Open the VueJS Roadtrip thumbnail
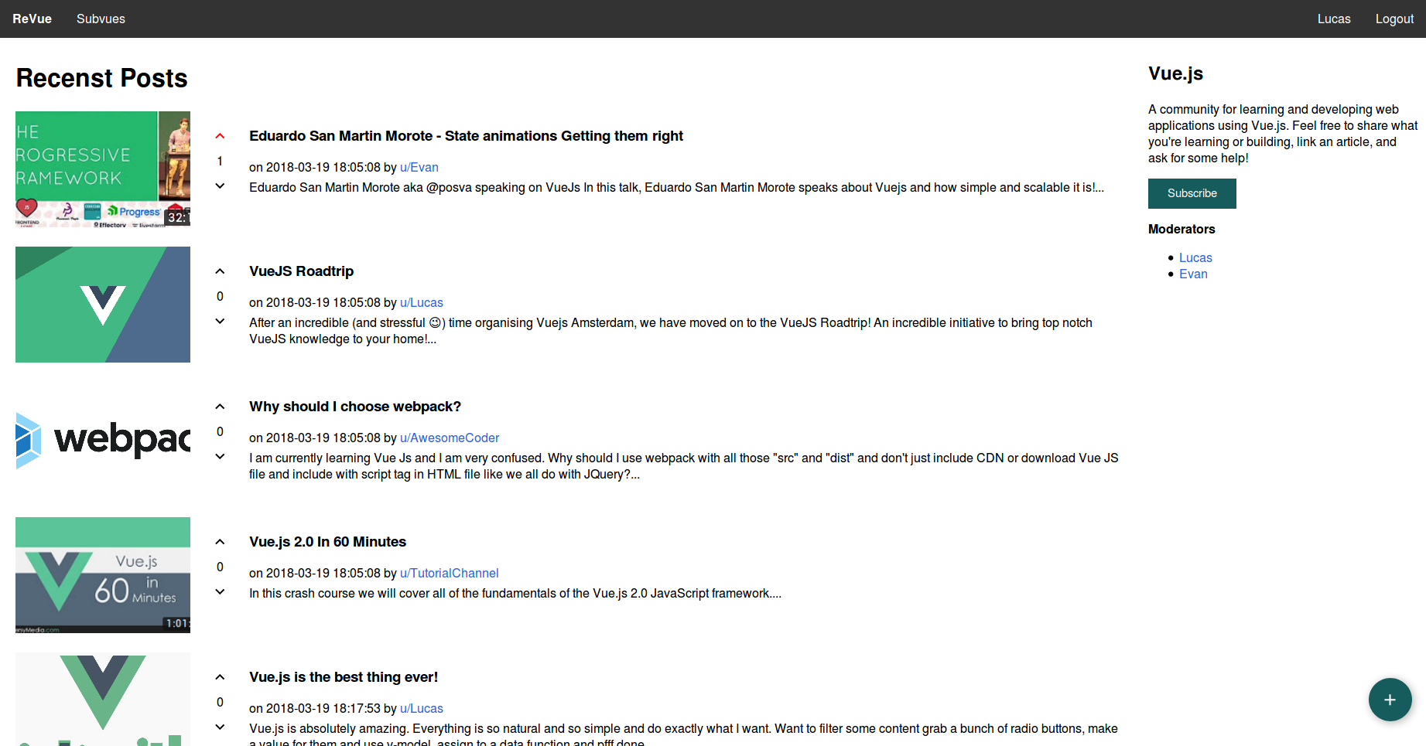The height and width of the screenshot is (746, 1426). point(103,305)
